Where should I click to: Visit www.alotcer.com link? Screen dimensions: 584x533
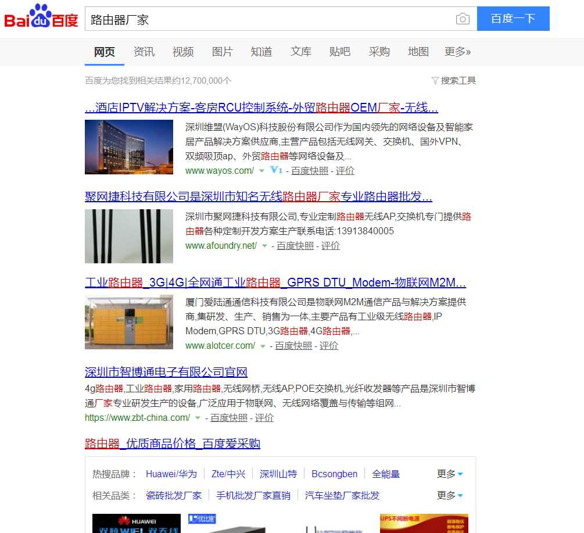click(220, 346)
